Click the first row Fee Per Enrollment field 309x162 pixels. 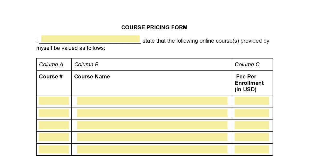(x=252, y=101)
